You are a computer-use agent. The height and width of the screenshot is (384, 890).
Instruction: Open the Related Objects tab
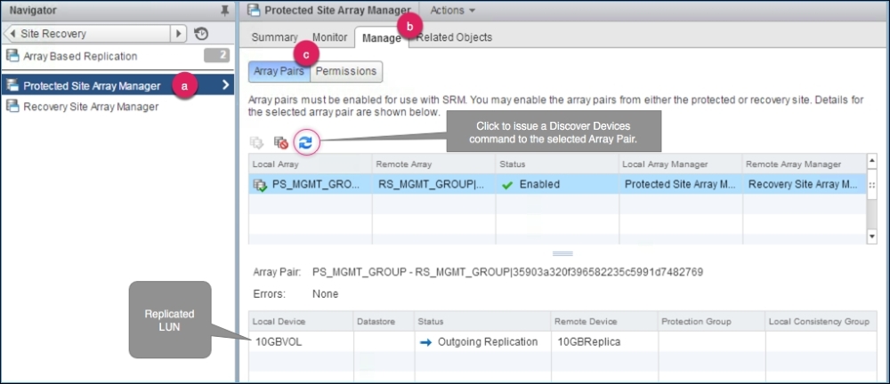[454, 37]
